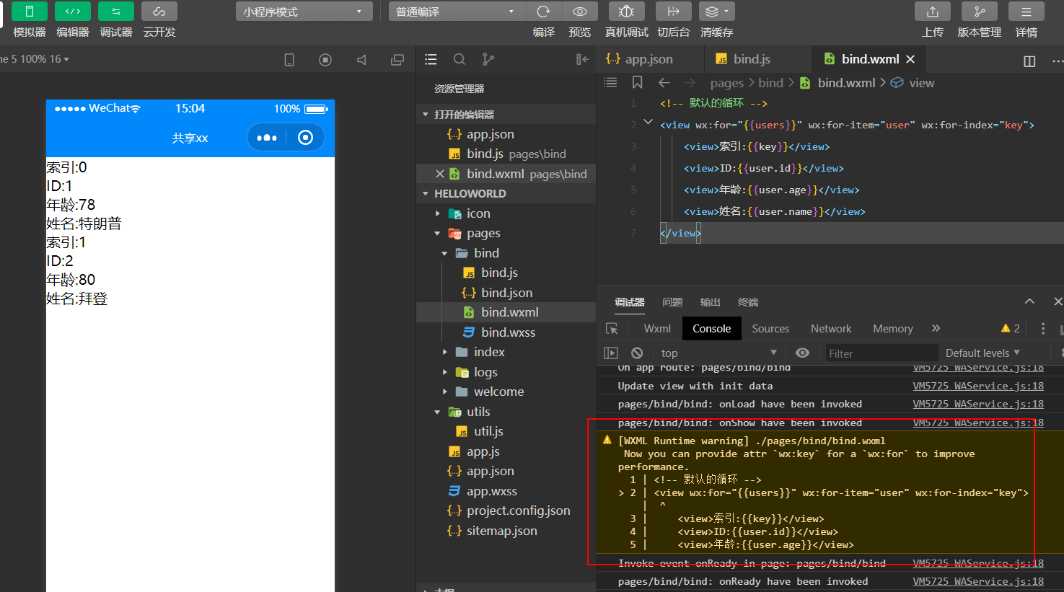Open the details (详情) menu icon

(x=1026, y=12)
